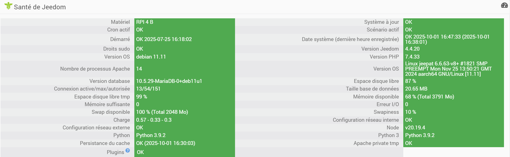Select the Démarré start date value
The width and height of the screenshot is (510, 157).
click(x=164, y=39)
